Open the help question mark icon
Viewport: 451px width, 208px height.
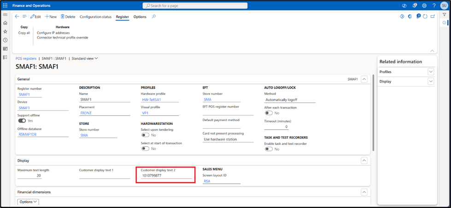(x=434, y=6)
